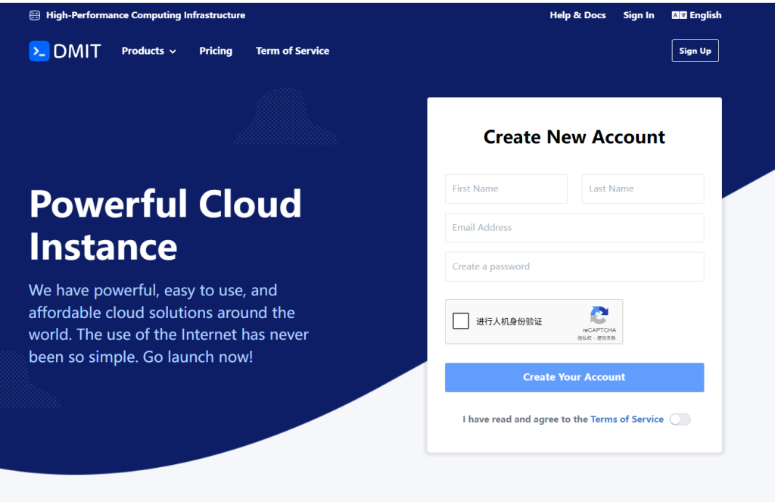The height and width of the screenshot is (502, 775).
Task: Open the English language selector
Action: click(x=705, y=15)
